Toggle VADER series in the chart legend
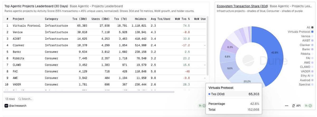This screenshot has height=117, width=317. click(307, 71)
